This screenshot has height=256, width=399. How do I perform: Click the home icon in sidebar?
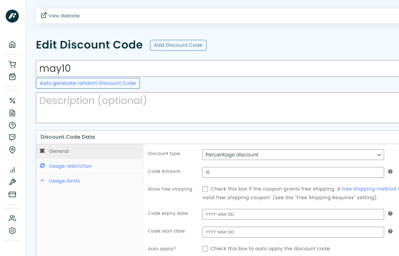pos(12,45)
